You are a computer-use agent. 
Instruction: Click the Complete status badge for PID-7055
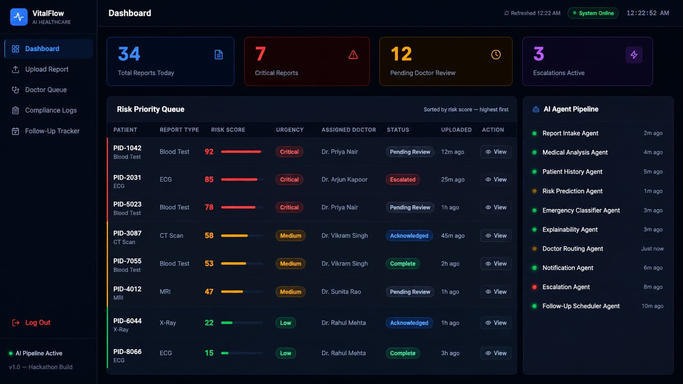click(402, 264)
